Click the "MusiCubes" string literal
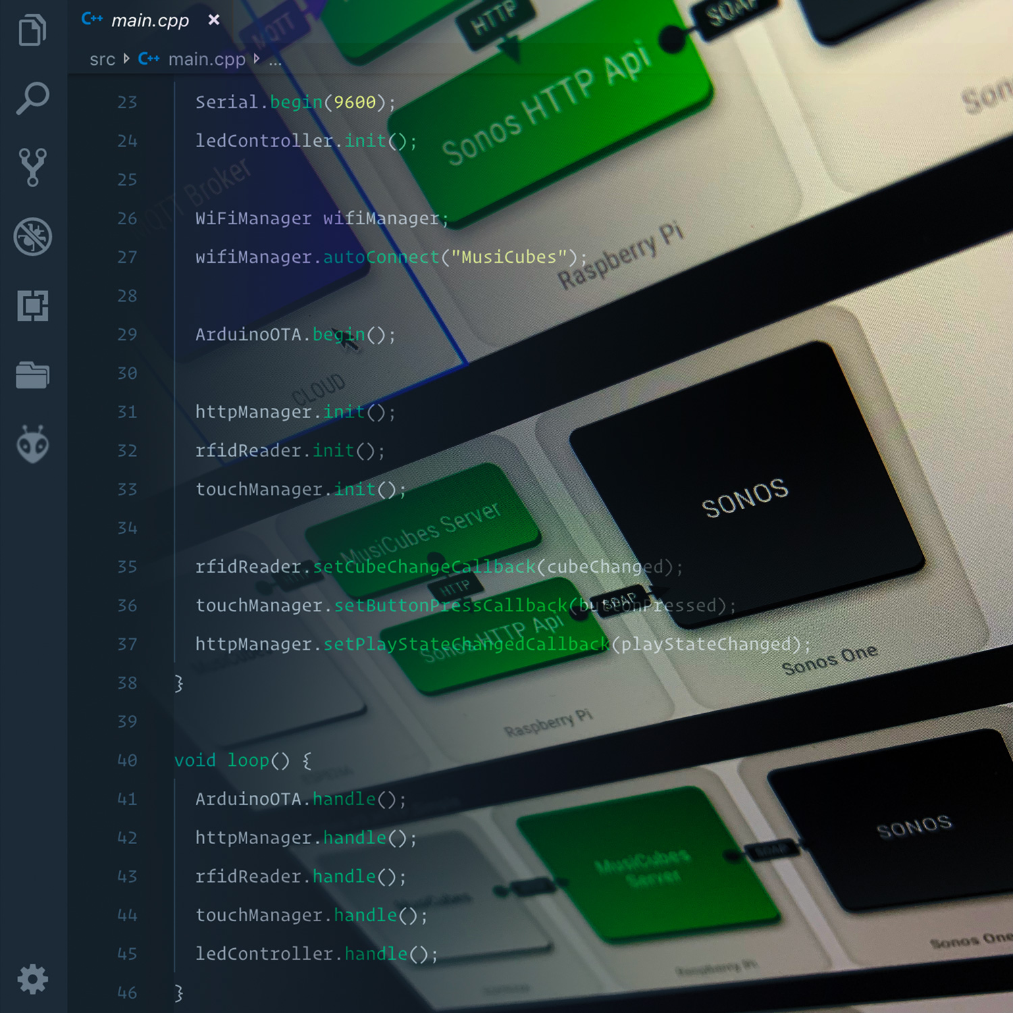The width and height of the screenshot is (1013, 1013). [x=509, y=257]
